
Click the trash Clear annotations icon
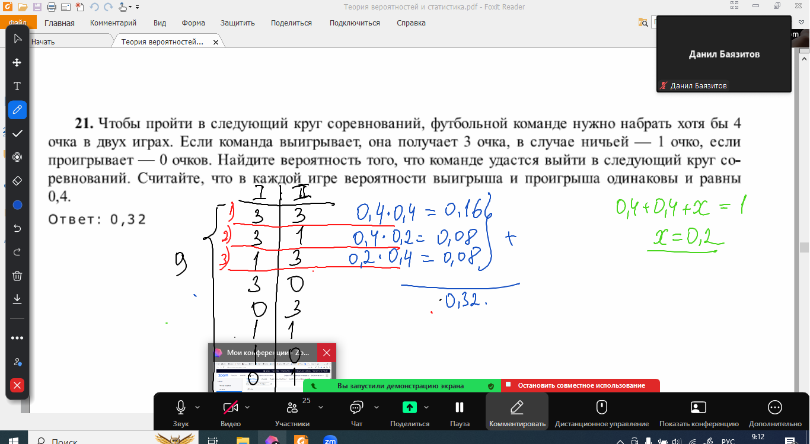(17, 276)
